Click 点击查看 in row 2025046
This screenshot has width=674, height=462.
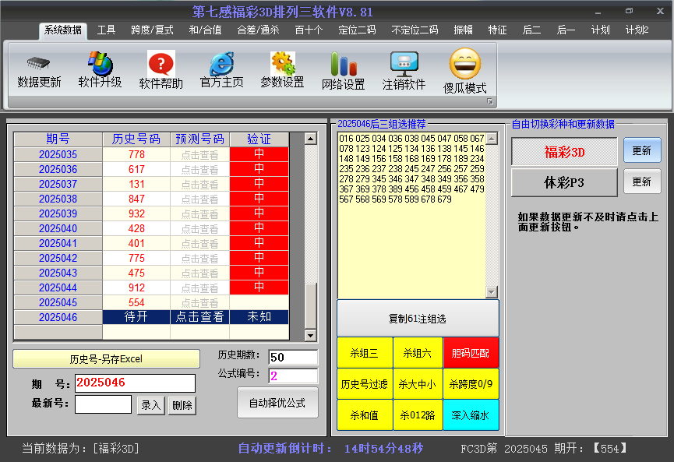click(200, 317)
